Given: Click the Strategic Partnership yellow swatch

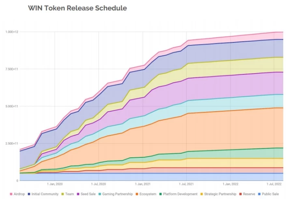Looking at the screenshot, I should 202,194.
